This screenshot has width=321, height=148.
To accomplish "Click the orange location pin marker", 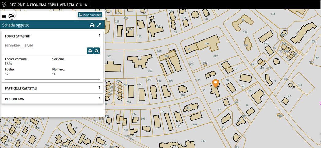I will tap(215, 83).
